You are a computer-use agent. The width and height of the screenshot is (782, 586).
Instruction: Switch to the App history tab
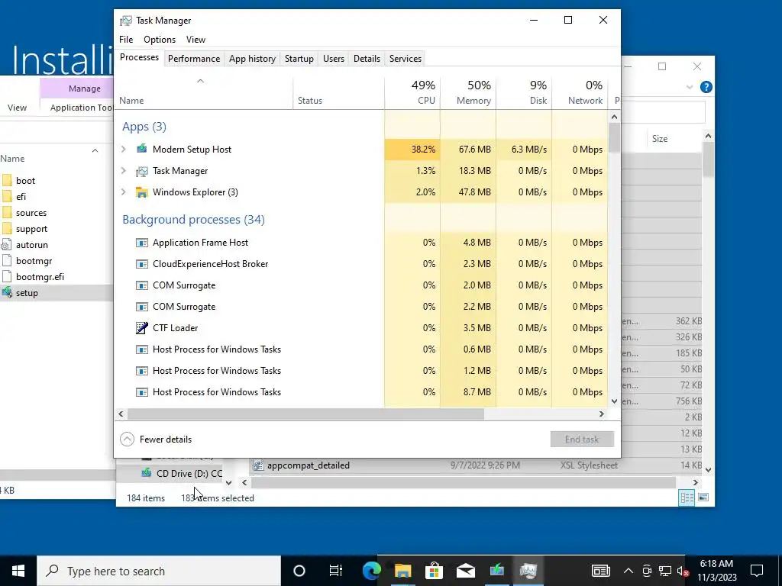click(252, 59)
